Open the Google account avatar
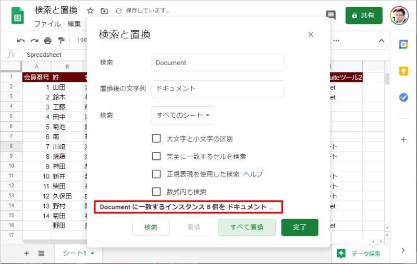Image resolution: width=417 pixels, height=264 pixels. pos(399,16)
